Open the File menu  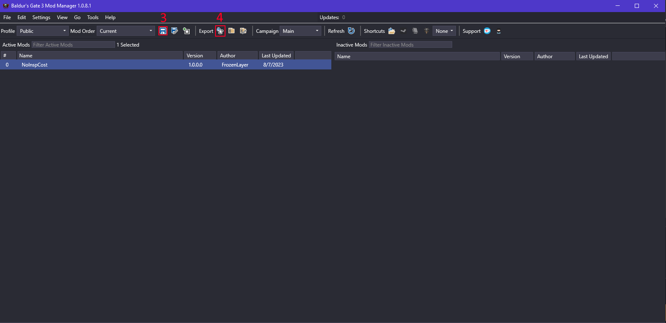tap(7, 17)
